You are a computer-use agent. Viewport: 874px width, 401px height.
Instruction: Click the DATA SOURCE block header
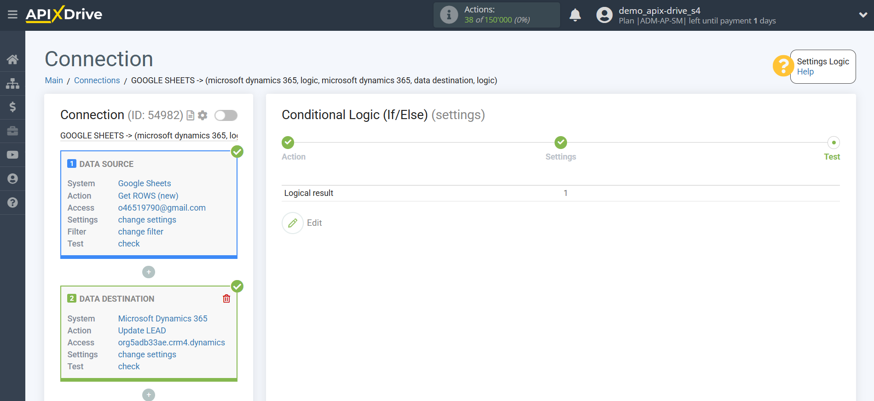point(106,164)
